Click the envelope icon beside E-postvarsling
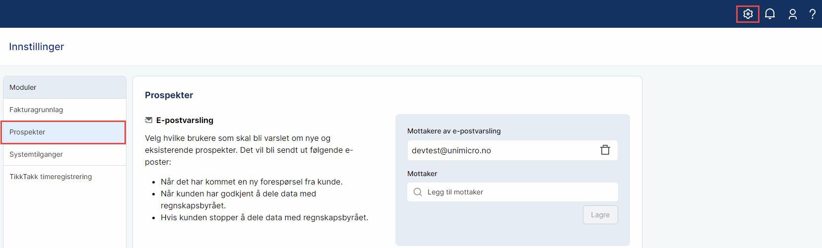Screen dimensions: 822x248 click(x=148, y=120)
